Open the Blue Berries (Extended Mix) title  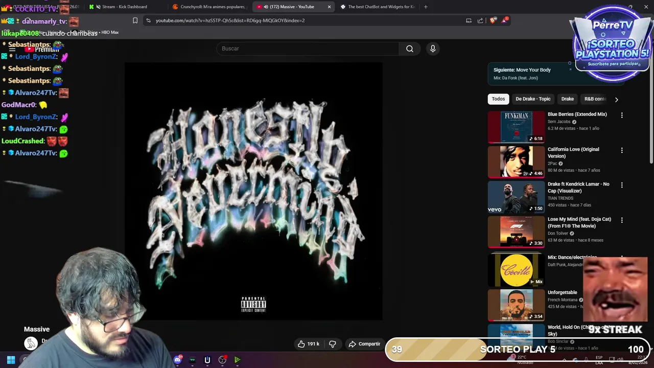(x=577, y=114)
